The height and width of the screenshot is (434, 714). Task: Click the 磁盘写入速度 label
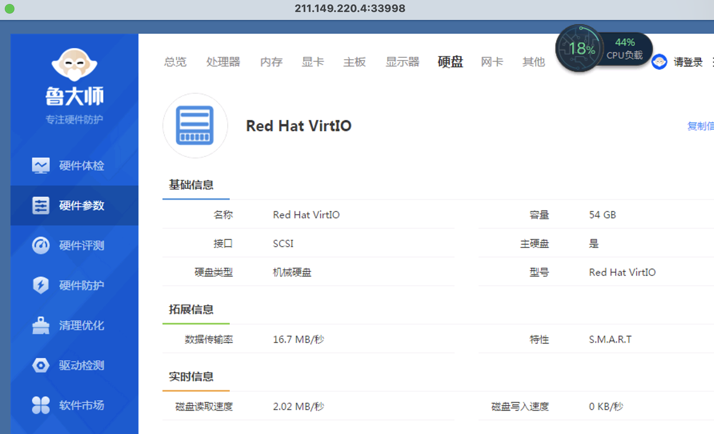(x=520, y=407)
